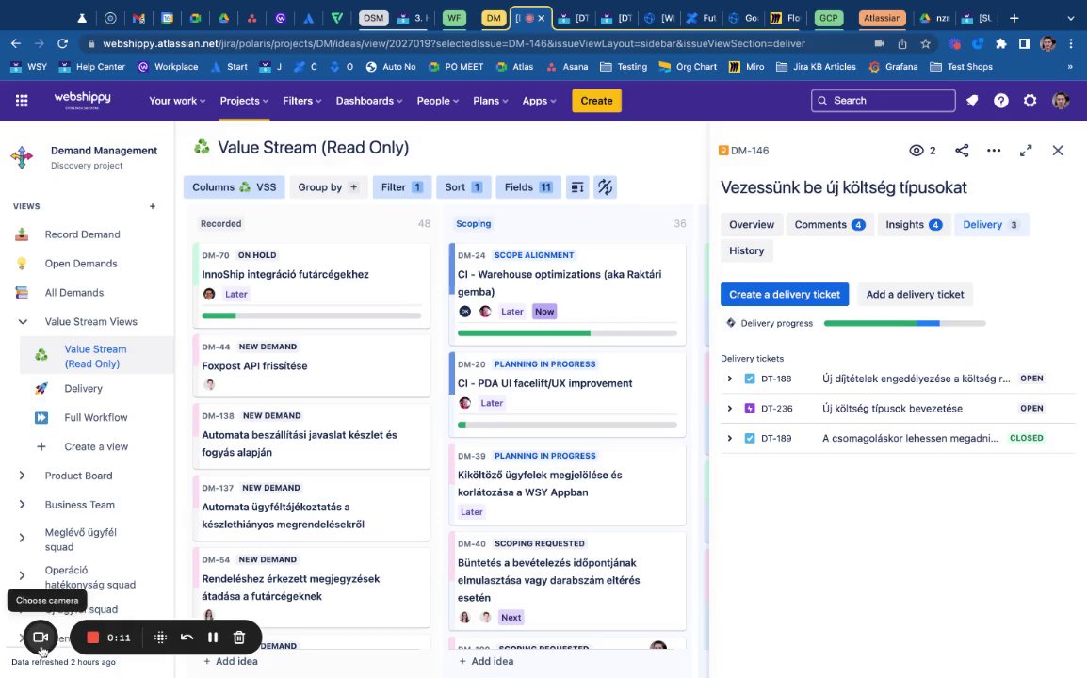Expand the Meglévő ügyfél squad section
The height and width of the screenshot is (678, 1087).
tap(23, 538)
